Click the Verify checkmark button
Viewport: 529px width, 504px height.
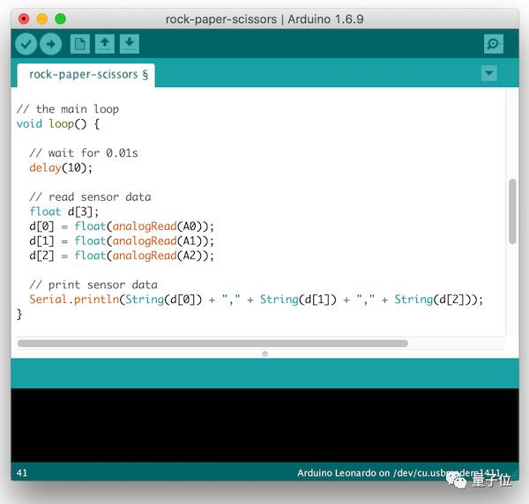(26, 44)
